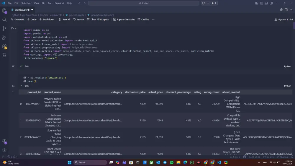Click the discounted_price column header
The height and width of the screenshot is (166, 295).
(x=135, y=92)
